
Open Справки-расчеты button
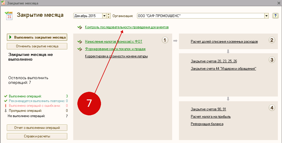pos(37,136)
